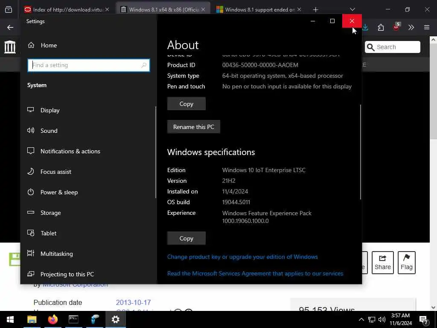
Task: Show more tools overflow chevron
Action: click(411, 27)
